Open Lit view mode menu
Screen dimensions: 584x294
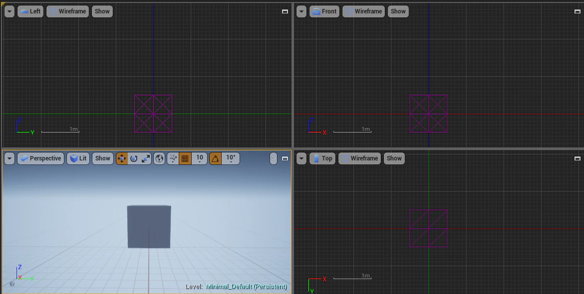pyautogui.click(x=78, y=158)
